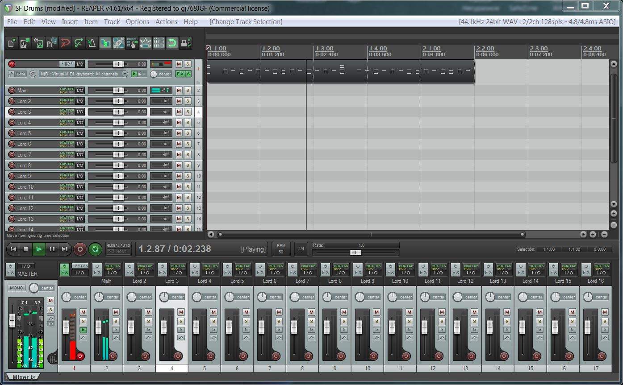The image size is (623, 385).
Task: Open the MIDI input dropdown on track 1
Action: [125, 74]
